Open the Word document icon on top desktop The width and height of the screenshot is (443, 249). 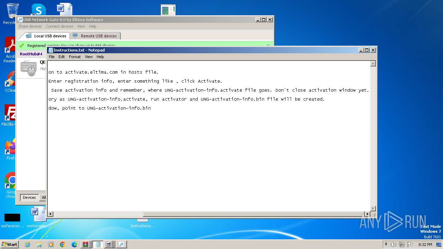coord(65,9)
